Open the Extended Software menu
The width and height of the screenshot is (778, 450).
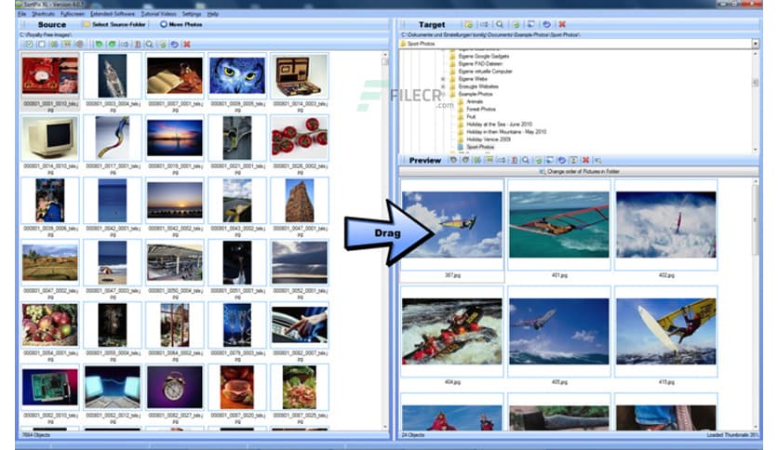coord(113,14)
